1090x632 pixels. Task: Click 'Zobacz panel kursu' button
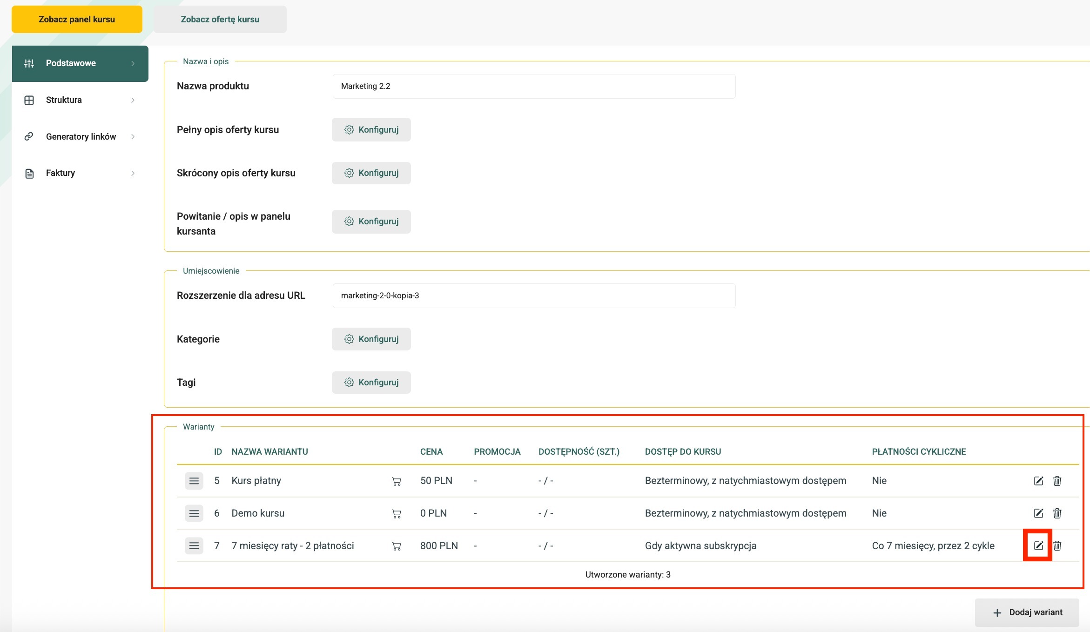pos(77,20)
